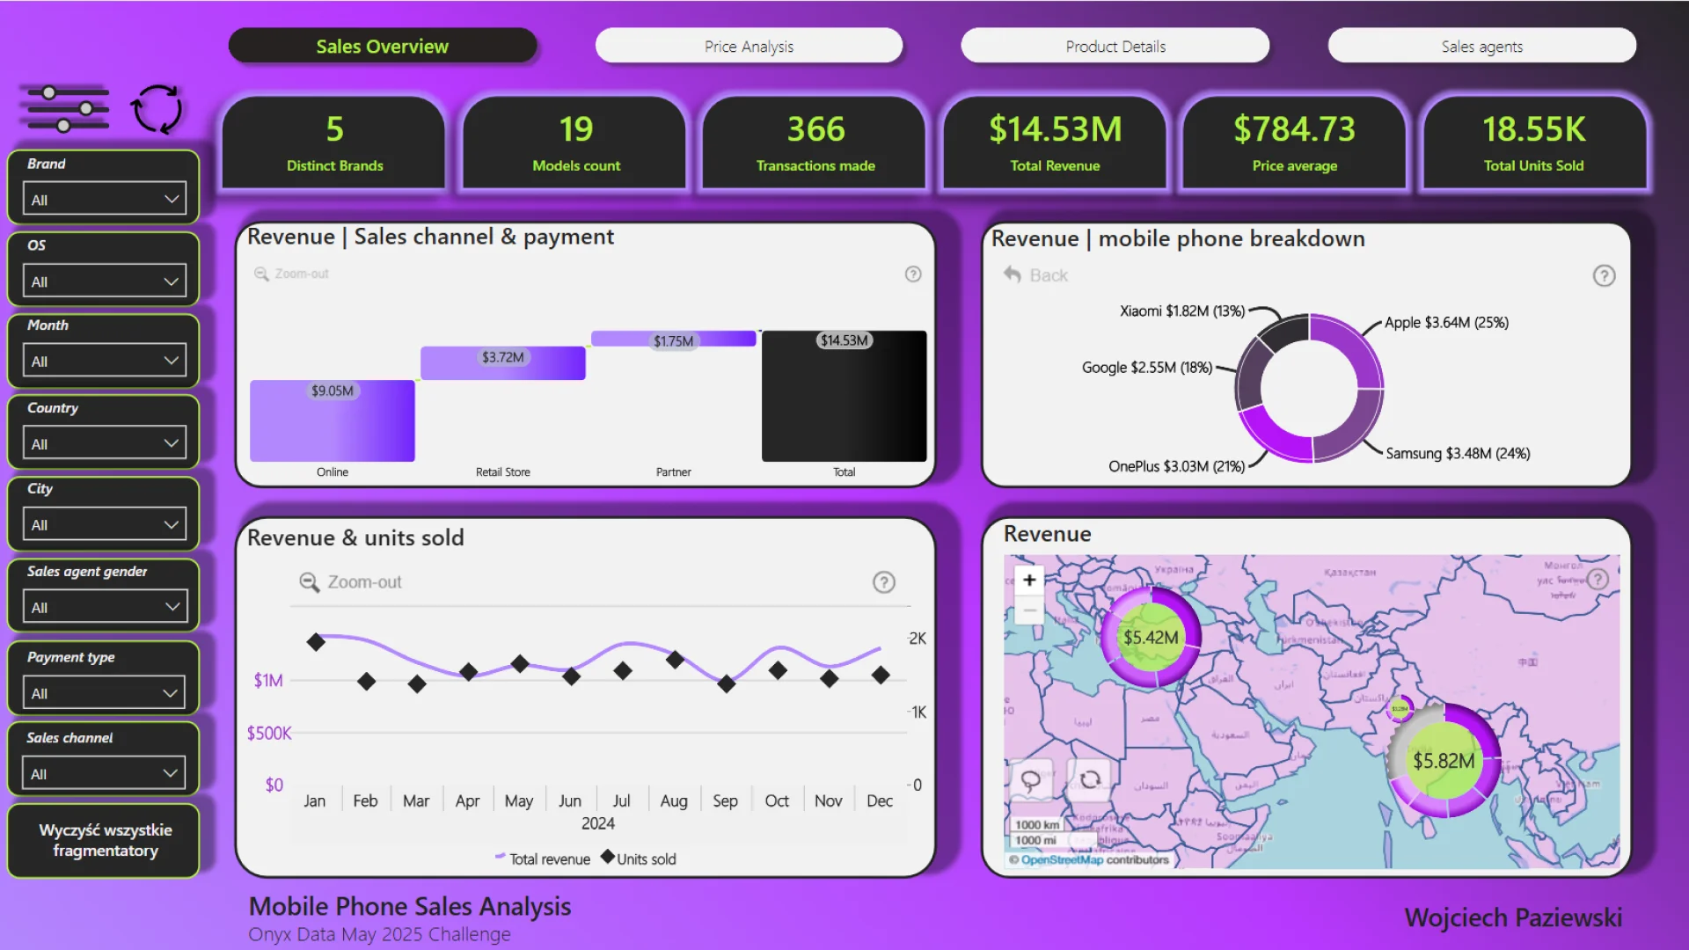Switch to Price Analysis tab
This screenshot has width=1689, height=950.
(749, 47)
